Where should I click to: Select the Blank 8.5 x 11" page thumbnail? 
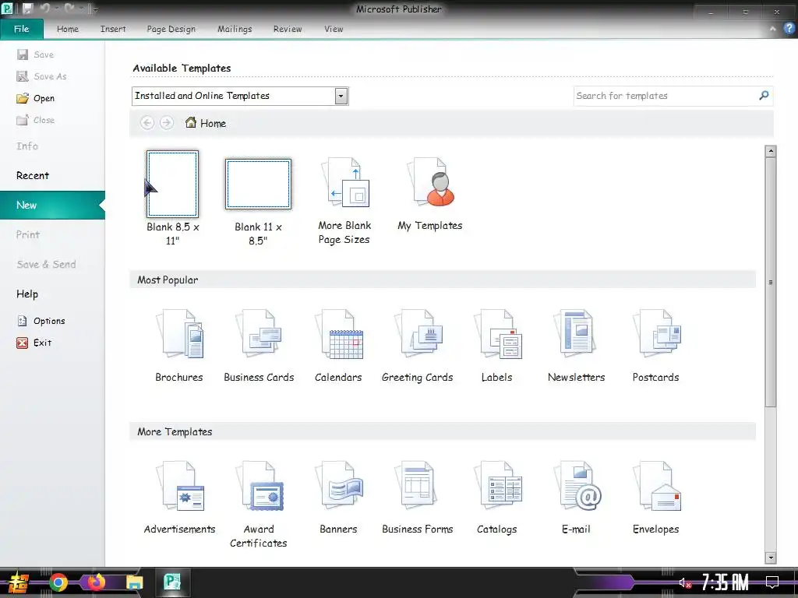pos(172,184)
